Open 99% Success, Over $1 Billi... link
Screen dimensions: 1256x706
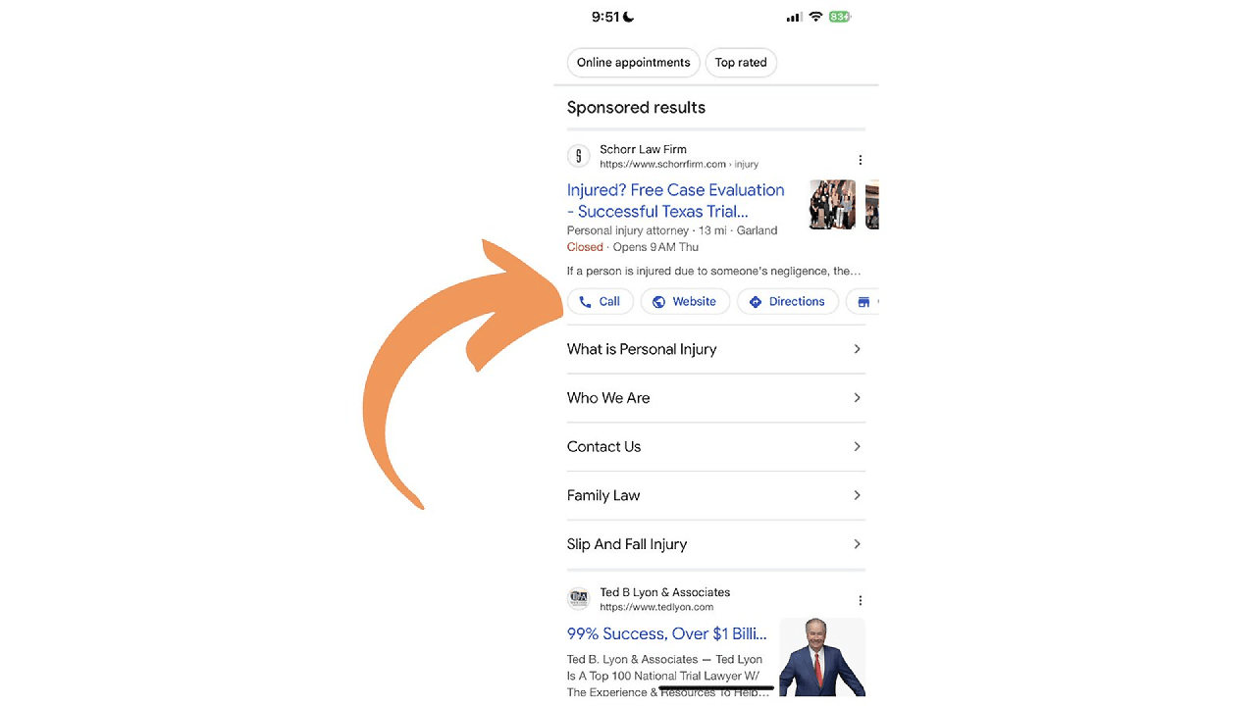[x=667, y=633]
